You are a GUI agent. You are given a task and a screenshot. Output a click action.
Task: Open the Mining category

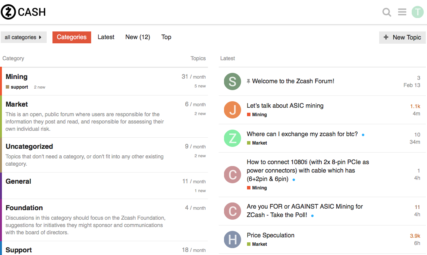tap(16, 77)
